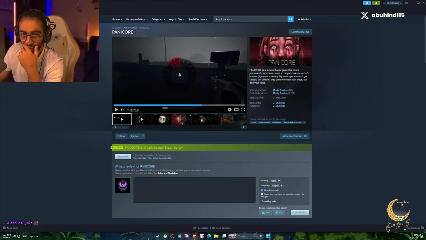This screenshot has width=426, height=240.
Task: Click inside the review text area
Action: (x=194, y=190)
